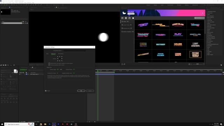Open Chrome from the taskbar
This screenshot has width=224, height=126.
pos(41,124)
